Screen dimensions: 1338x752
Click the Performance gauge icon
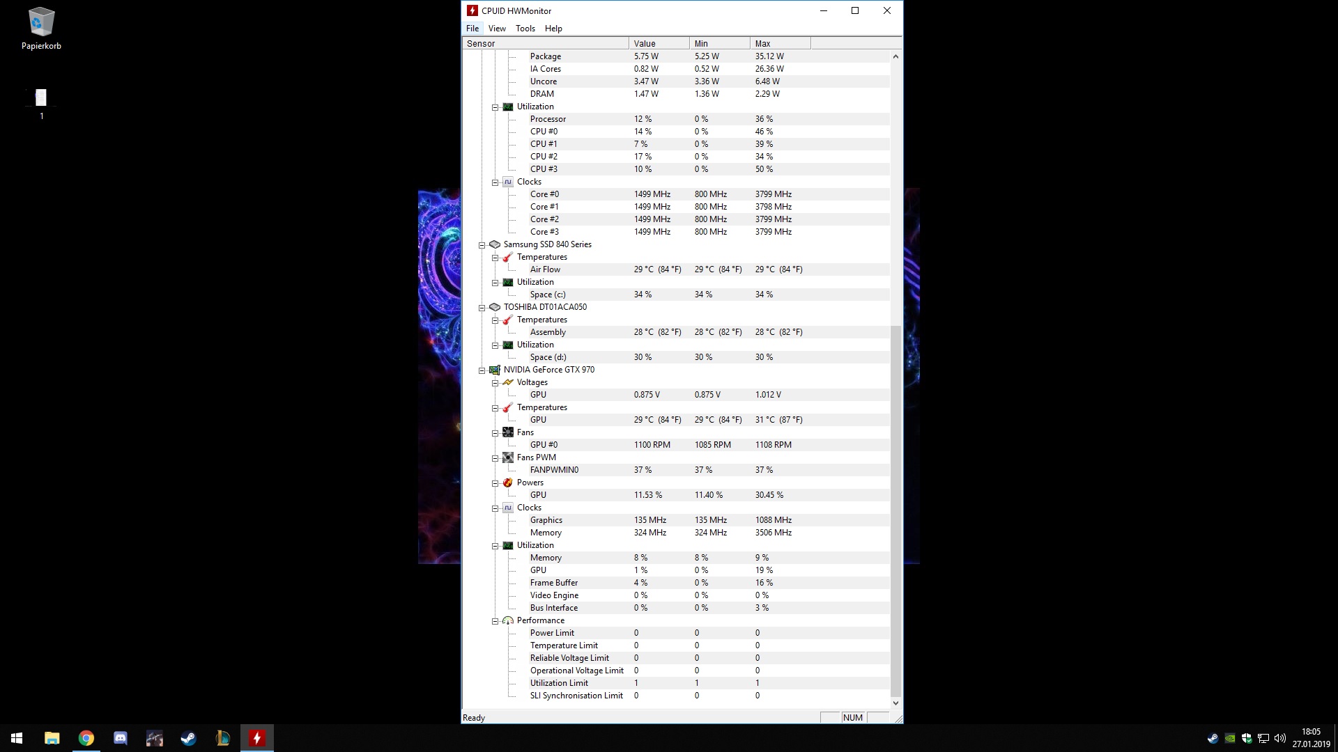(508, 620)
